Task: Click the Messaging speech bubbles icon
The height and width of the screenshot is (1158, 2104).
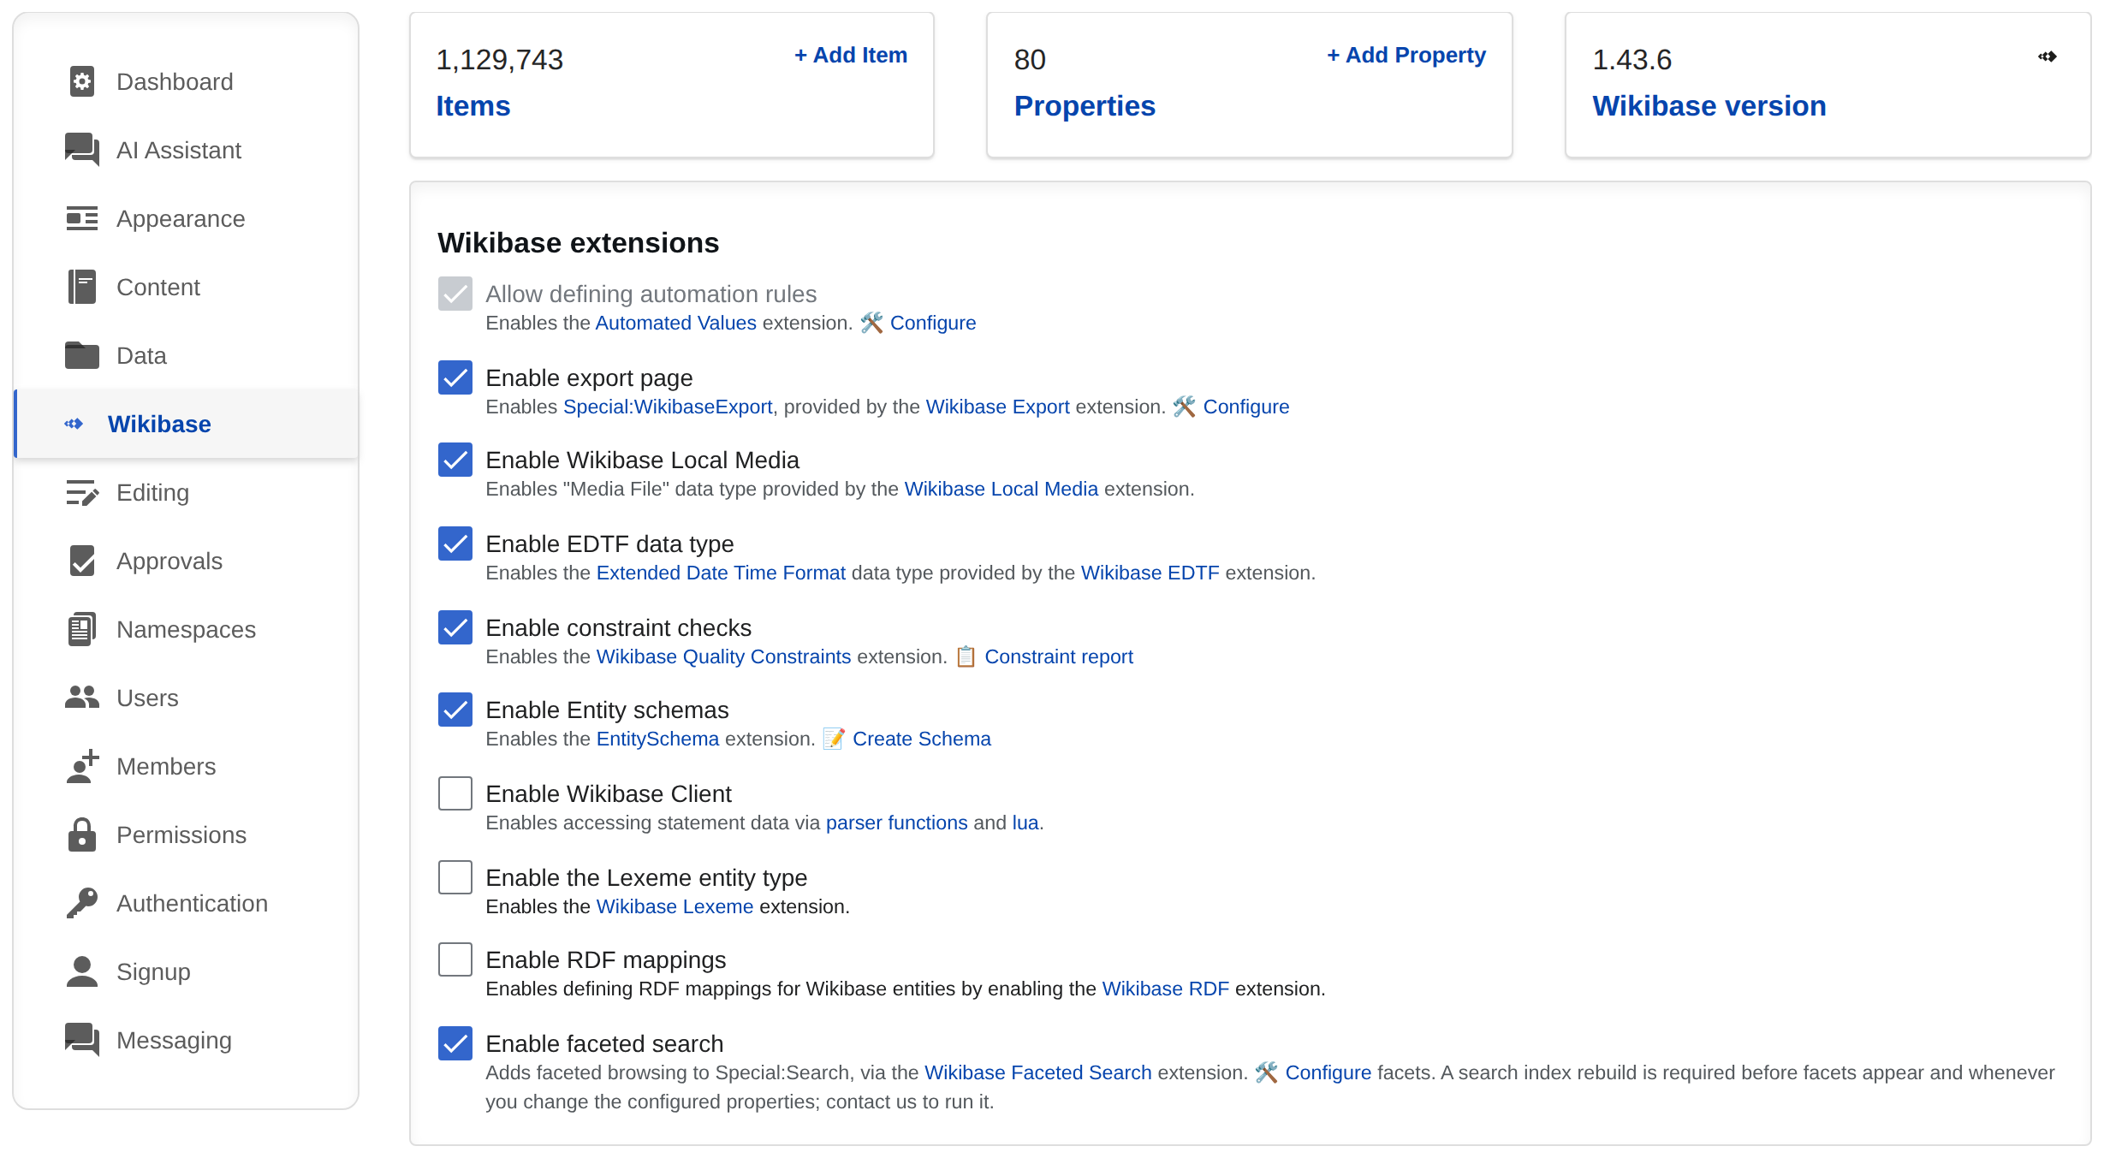Action: (82, 1040)
